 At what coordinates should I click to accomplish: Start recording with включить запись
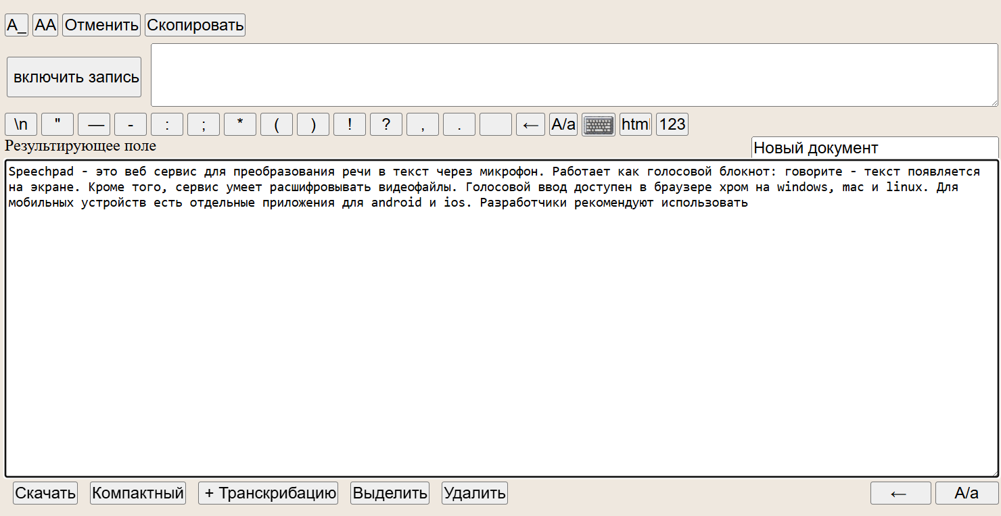click(x=74, y=77)
